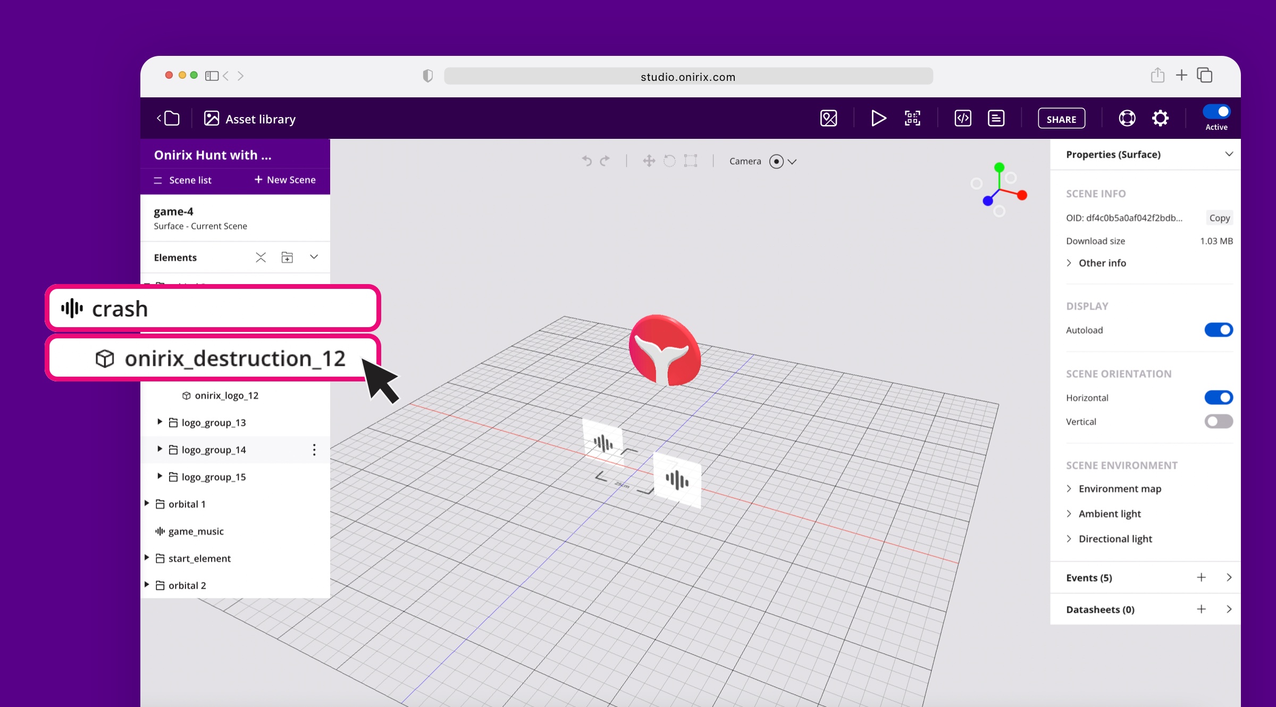The height and width of the screenshot is (707, 1276).
Task: Open the Camera dropdown arrow
Action: coord(792,162)
